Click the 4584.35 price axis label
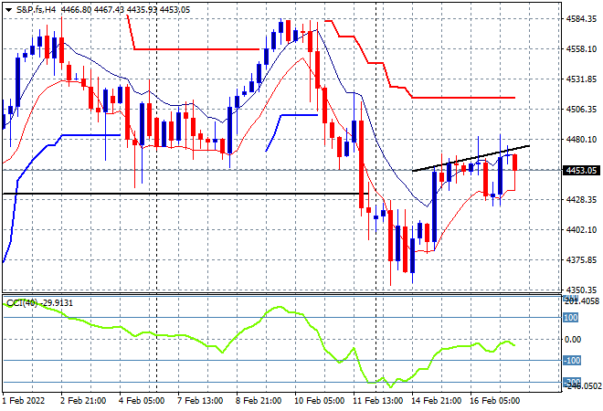Viewport: 603px width, 411px height. 581,18
